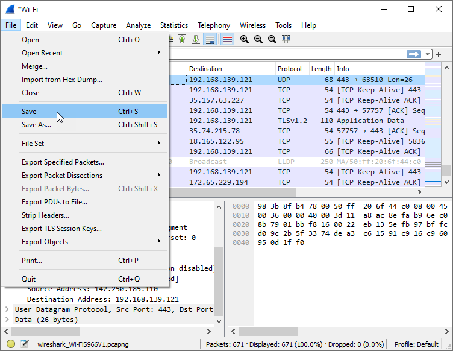The height and width of the screenshot is (351, 453).
Task: Select Export Specified Packets... menu entry
Action: point(63,162)
